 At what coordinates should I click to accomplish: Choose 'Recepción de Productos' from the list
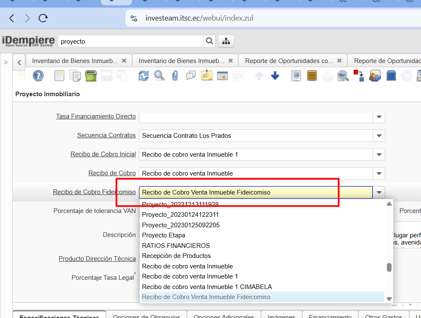click(x=176, y=256)
